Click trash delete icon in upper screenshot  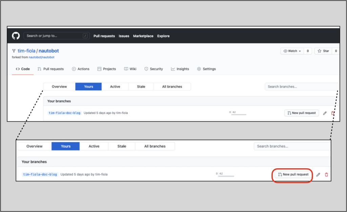pyautogui.click(x=332, y=113)
